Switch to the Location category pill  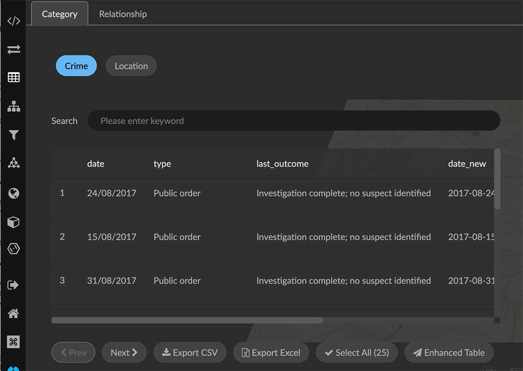click(x=131, y=66)
